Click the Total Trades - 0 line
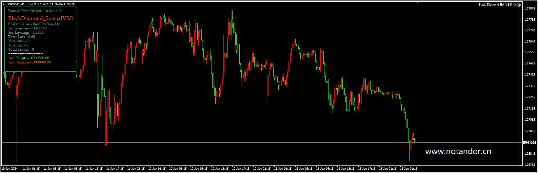538x173 pixels. 21,49
